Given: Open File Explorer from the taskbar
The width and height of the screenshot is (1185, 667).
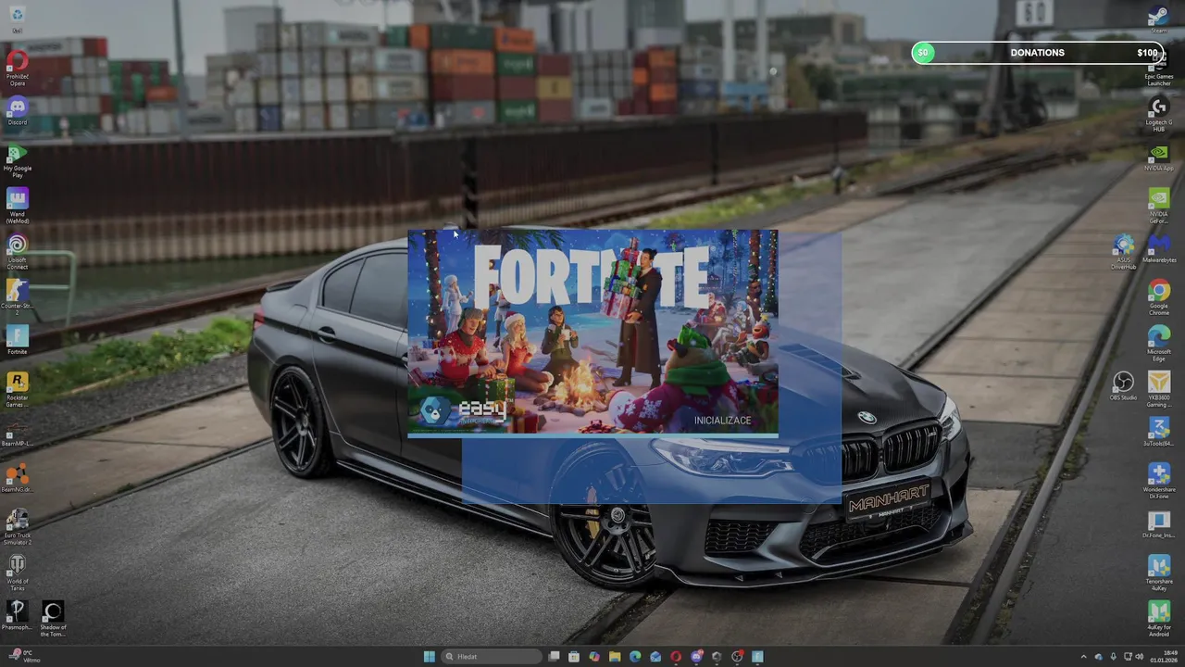Looking at the screenshot, I should [x=615, y=657].
